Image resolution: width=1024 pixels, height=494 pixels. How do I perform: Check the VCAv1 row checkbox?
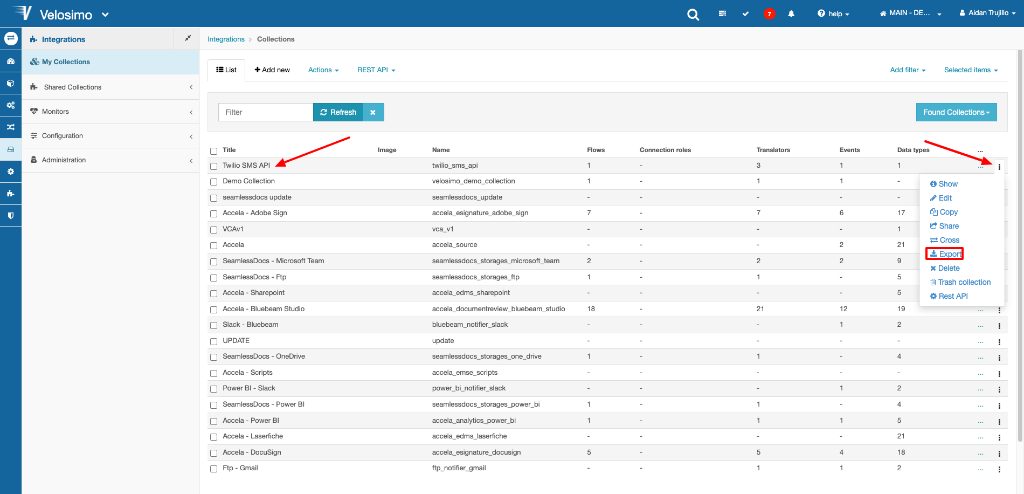214,230
